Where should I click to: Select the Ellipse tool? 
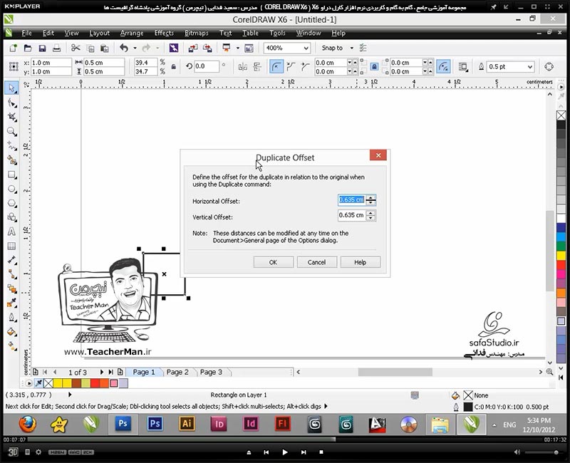tap(11, 189)
